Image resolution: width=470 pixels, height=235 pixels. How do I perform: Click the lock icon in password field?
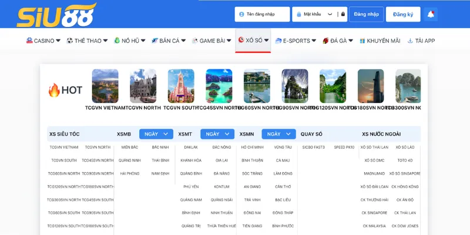299,14
